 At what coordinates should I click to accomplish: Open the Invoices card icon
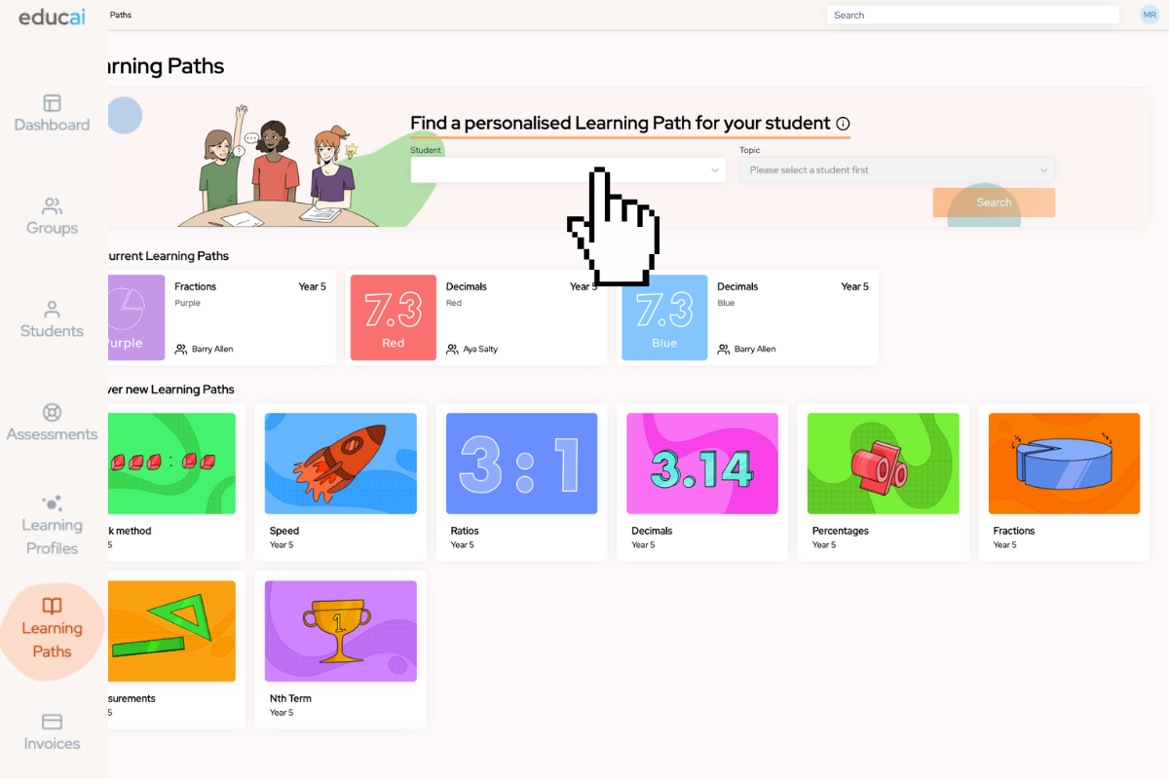53,722
